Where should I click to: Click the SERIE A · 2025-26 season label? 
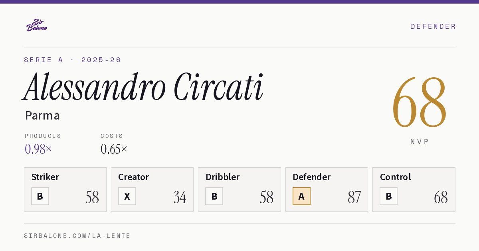click(x=73, y=60)
